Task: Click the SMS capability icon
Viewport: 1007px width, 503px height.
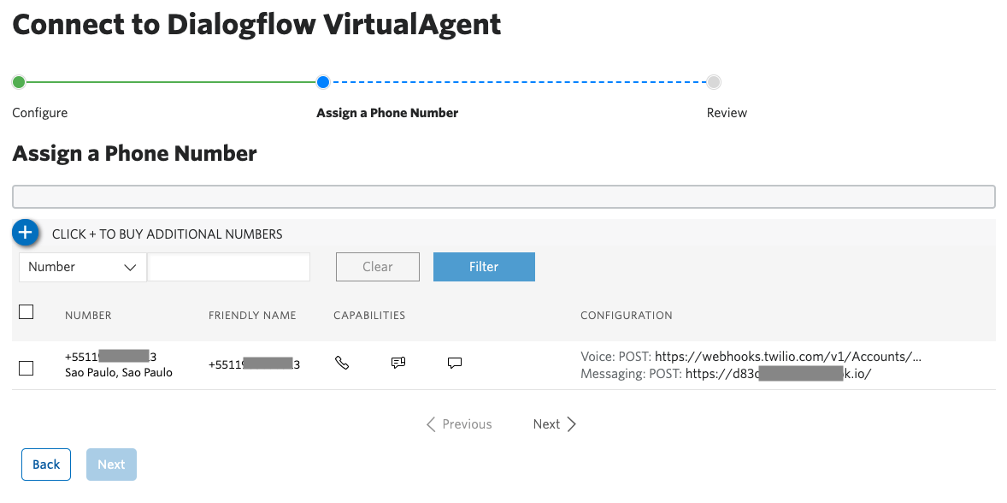Action: coord(397,363)
